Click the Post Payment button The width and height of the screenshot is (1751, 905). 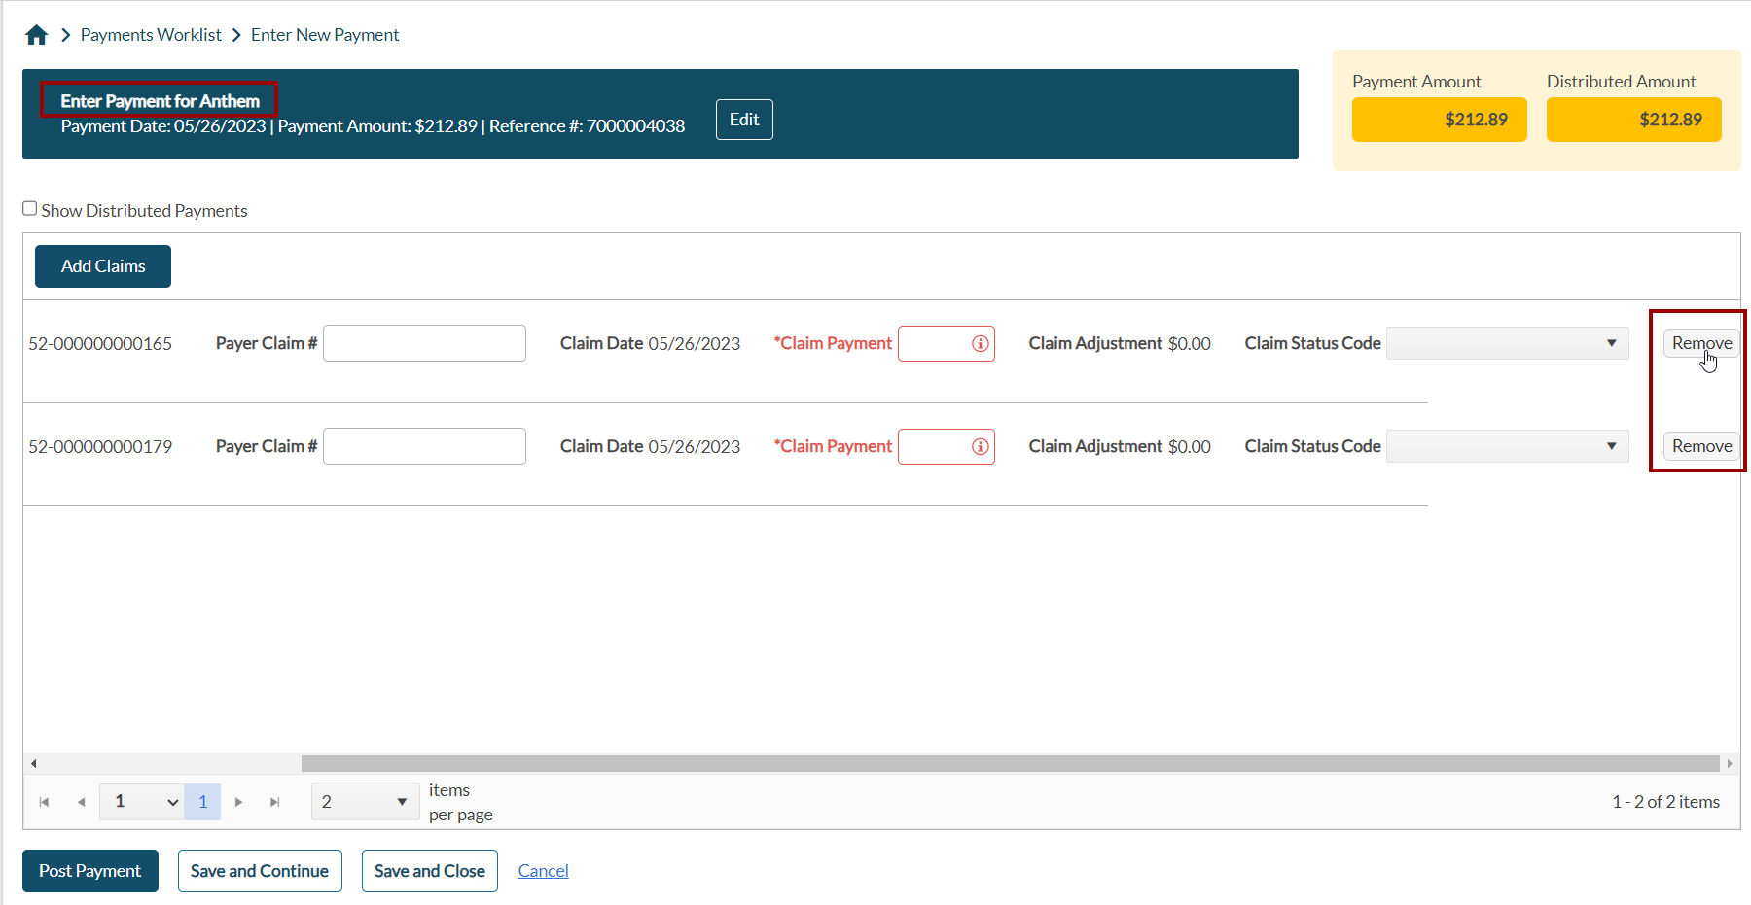(x=90, y=871)
